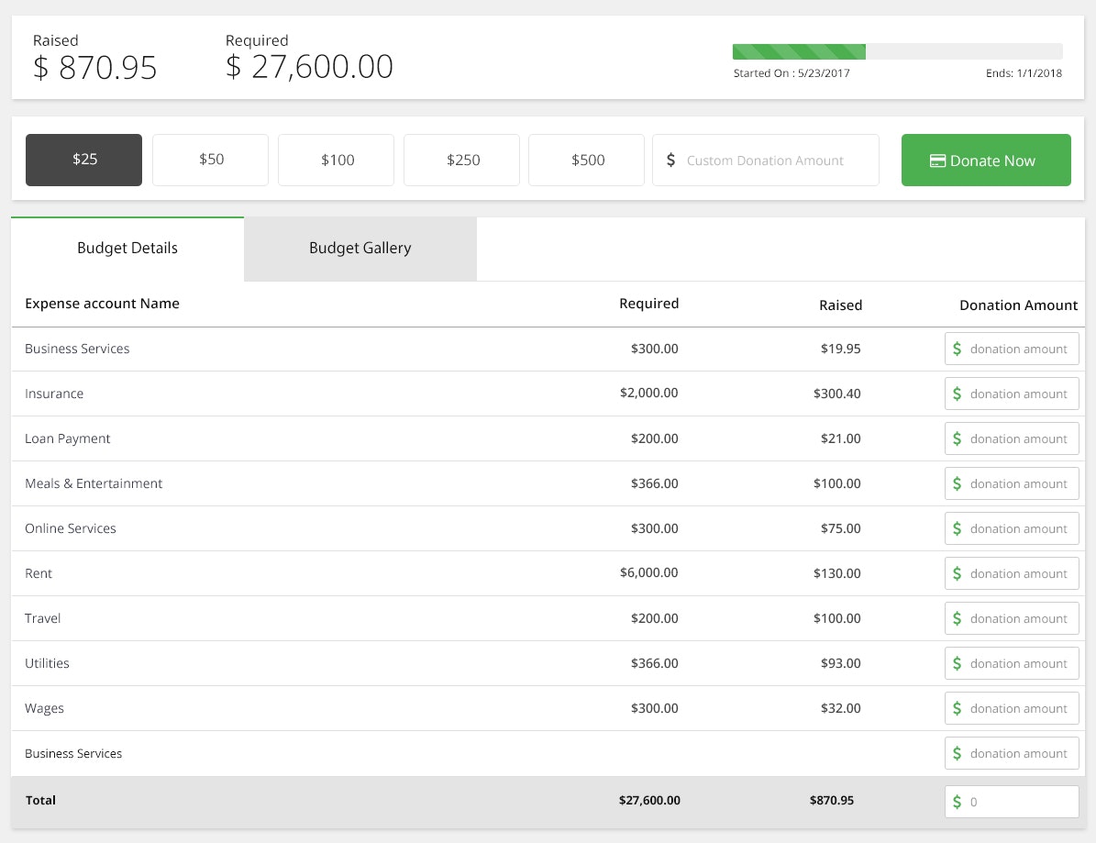
Task: Click the Ends 1/1/2018 date
Action: point(1024,72)
